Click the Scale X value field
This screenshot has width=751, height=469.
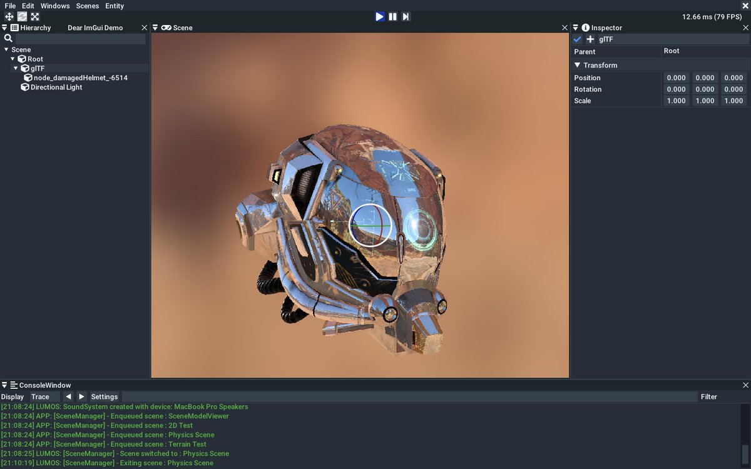point(676,101)
